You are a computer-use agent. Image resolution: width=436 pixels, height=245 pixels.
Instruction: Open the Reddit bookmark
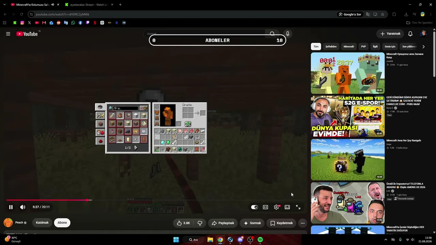click(x=59, y=23)
